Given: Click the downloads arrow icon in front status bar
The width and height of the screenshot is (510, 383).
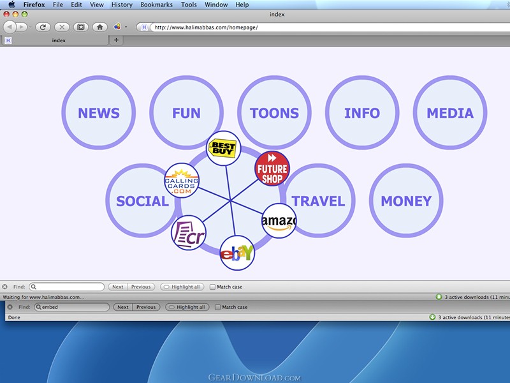Looking at the screenshot, I should click(x=439, y=297).
